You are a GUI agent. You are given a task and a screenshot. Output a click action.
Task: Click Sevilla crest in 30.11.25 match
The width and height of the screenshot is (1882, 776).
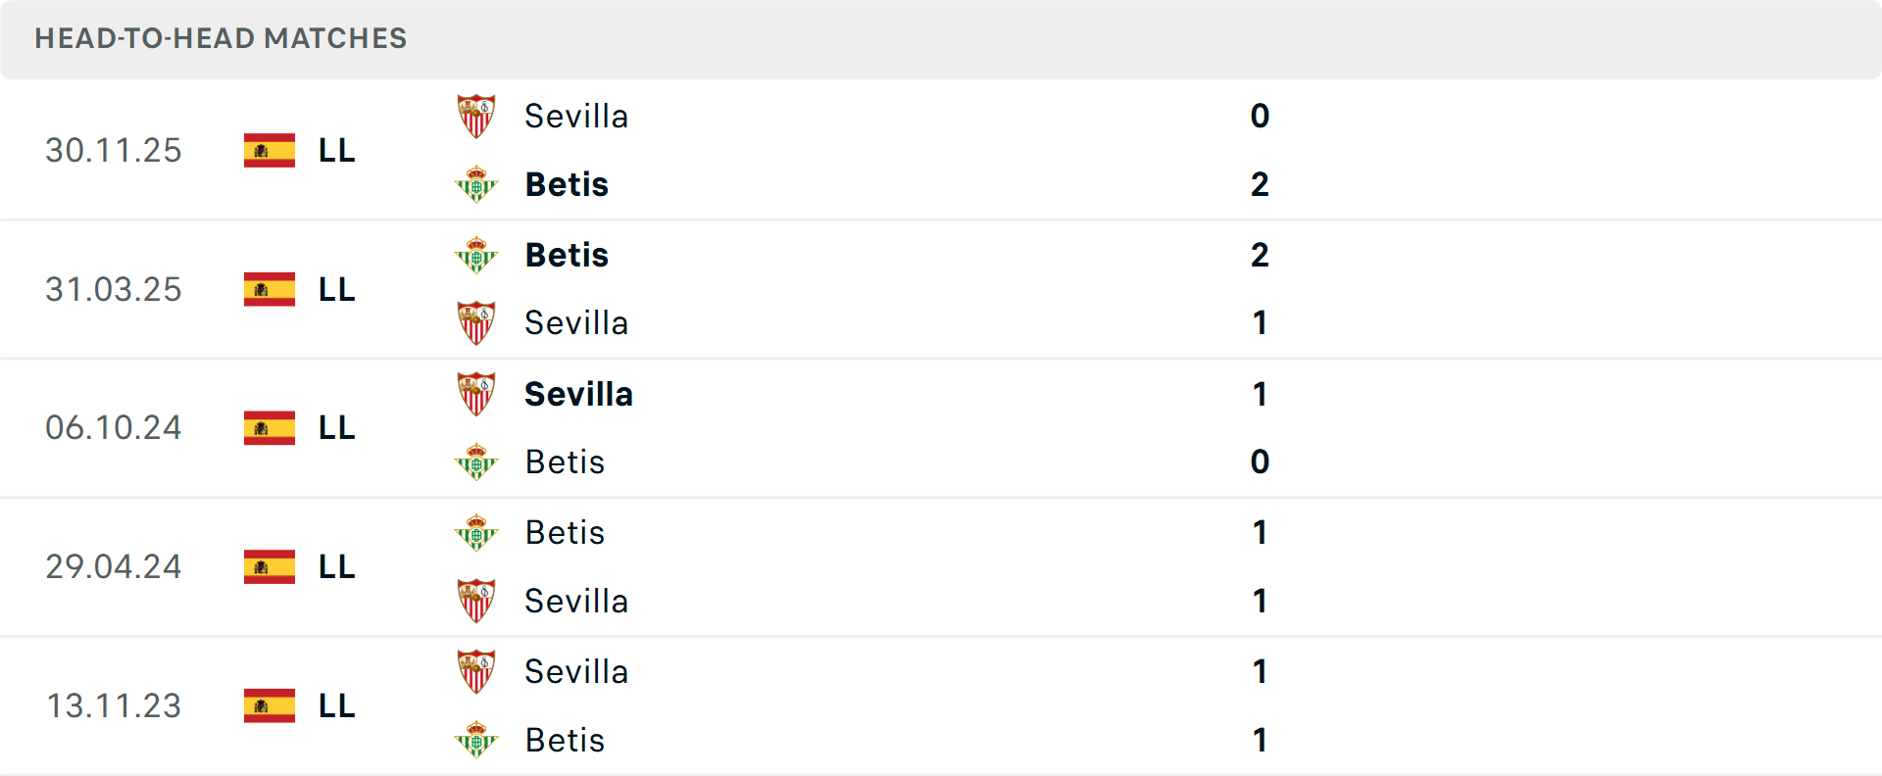point(476,117)
